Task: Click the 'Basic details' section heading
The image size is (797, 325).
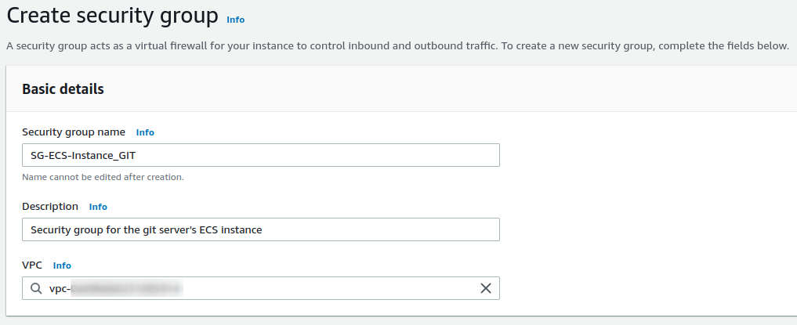Action: [x=63, y=89]
